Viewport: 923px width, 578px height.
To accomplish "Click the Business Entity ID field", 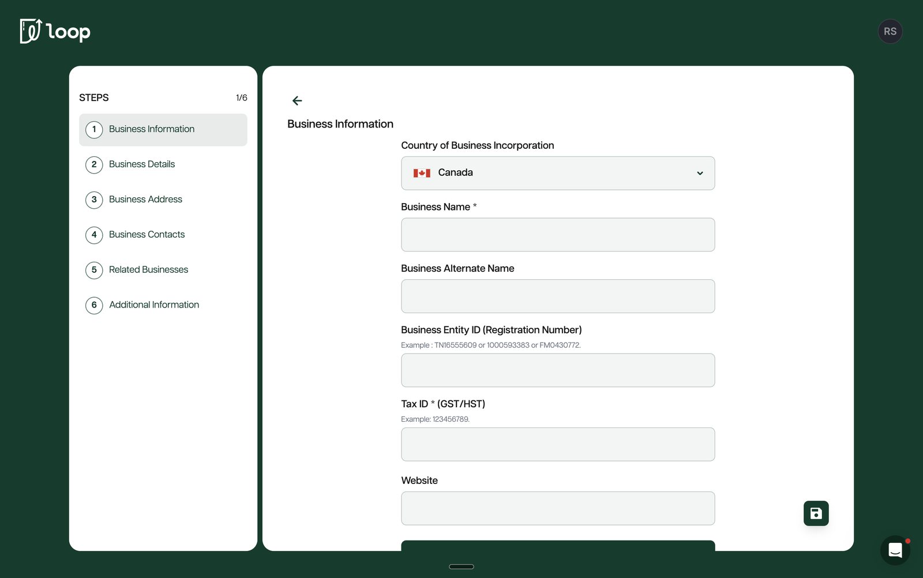I will [558, 370].
